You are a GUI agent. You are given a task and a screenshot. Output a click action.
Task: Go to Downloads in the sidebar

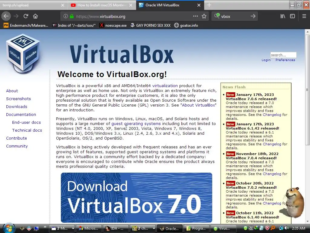click(17, 106)
